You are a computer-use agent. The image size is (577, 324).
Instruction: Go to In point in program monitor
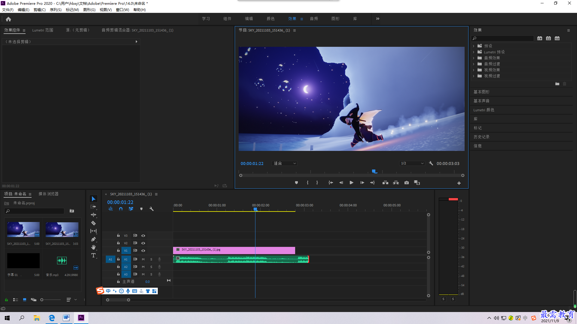click(x=331, y=183)
